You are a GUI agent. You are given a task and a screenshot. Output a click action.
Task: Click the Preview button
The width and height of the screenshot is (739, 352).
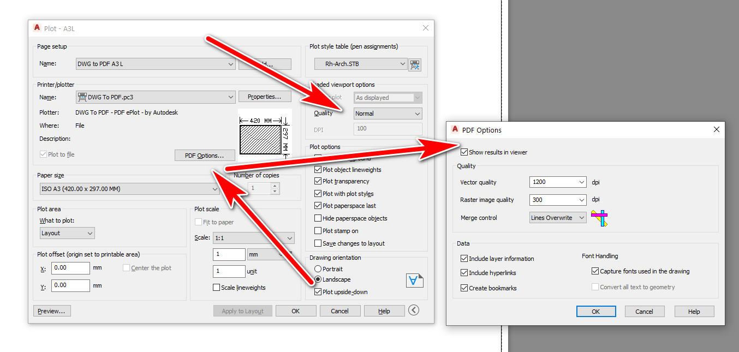52,311
